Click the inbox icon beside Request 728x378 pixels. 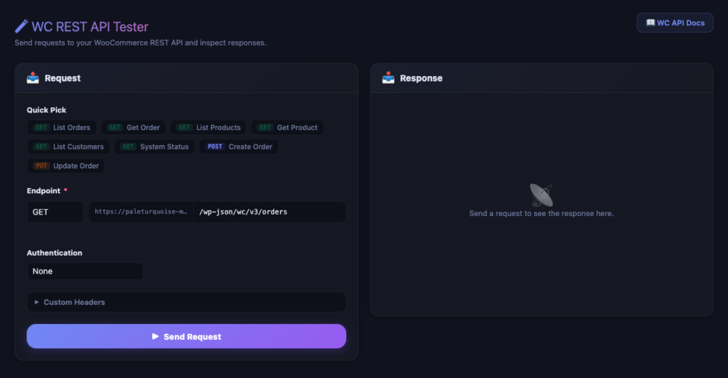tap(33, 78)
